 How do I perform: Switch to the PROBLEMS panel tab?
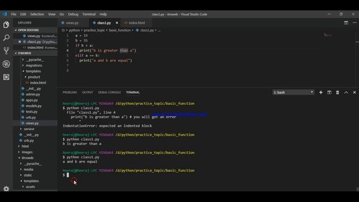[x=70, y=92]
